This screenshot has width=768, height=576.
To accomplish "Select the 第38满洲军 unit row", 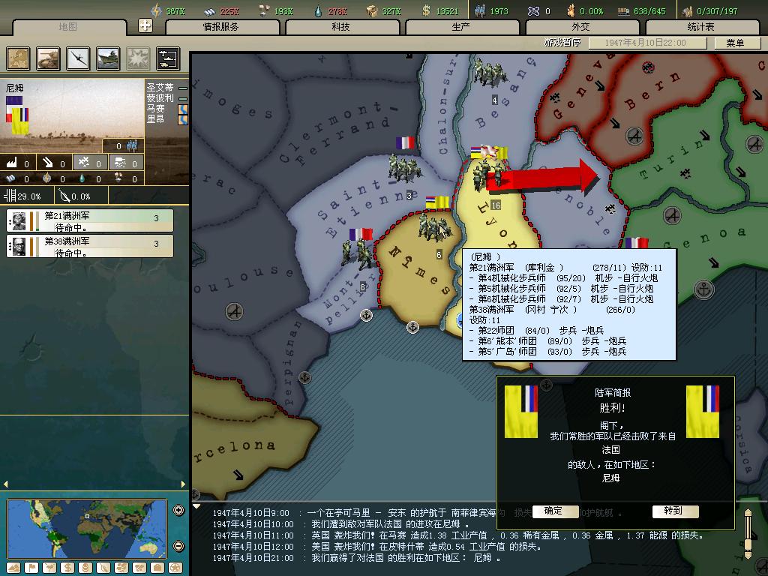I will [90, 246].
